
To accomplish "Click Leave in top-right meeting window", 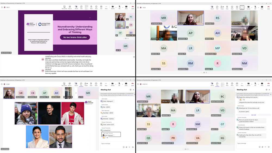I will coord(268,7).
